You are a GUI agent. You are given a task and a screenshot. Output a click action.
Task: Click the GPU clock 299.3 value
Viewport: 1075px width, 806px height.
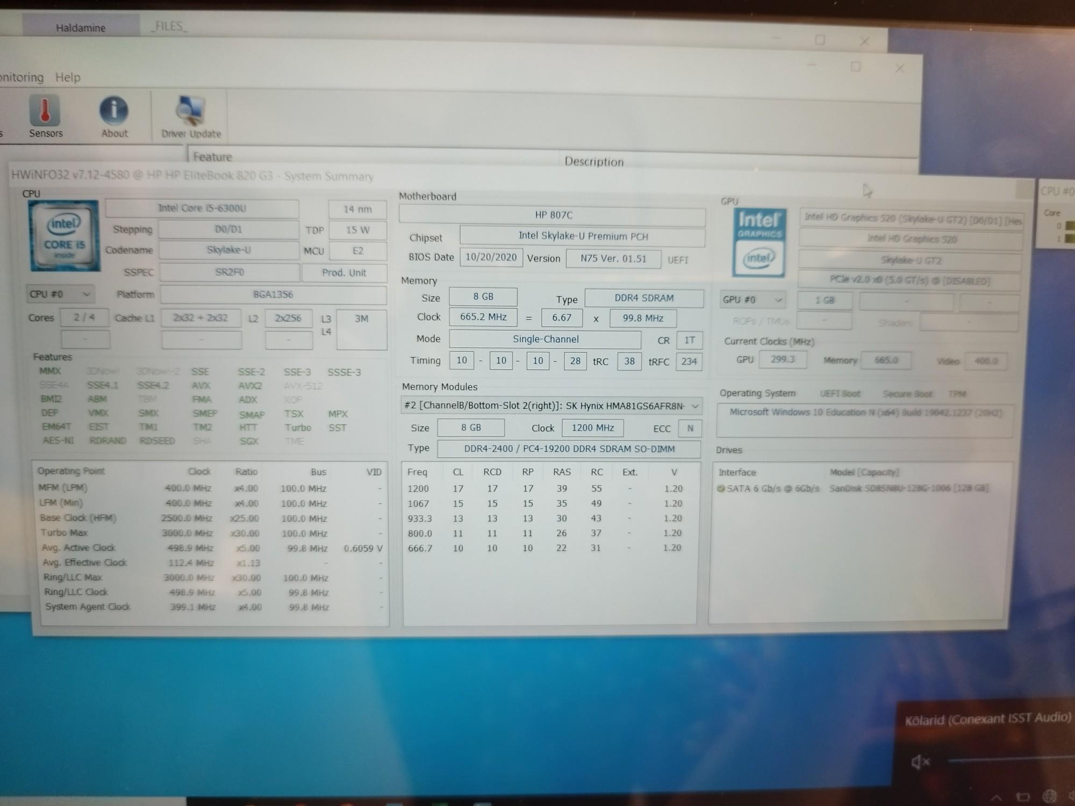point(783,359)
